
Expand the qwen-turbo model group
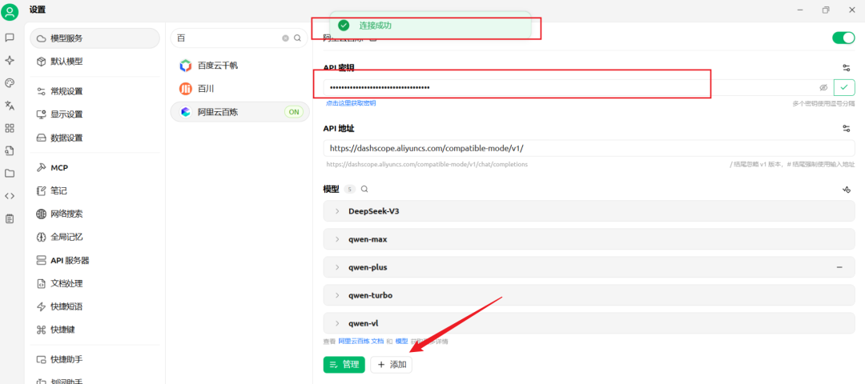pos(589,295)
